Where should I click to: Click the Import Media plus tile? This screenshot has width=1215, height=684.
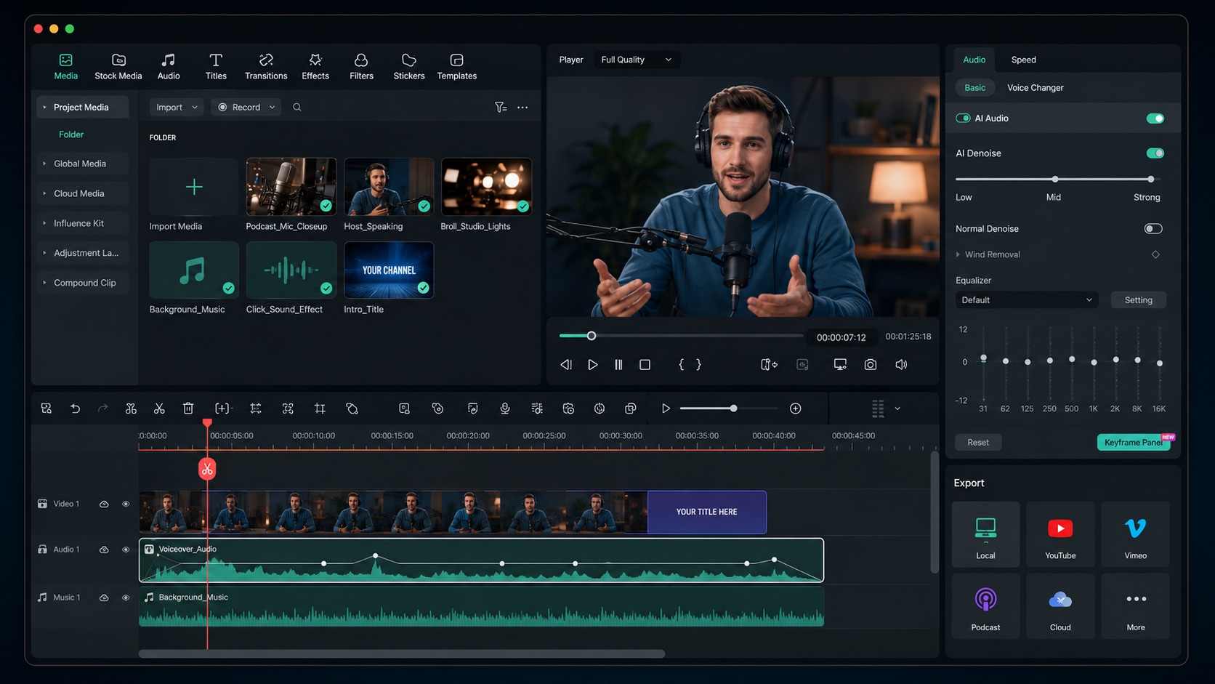click(x=194, y=187)
